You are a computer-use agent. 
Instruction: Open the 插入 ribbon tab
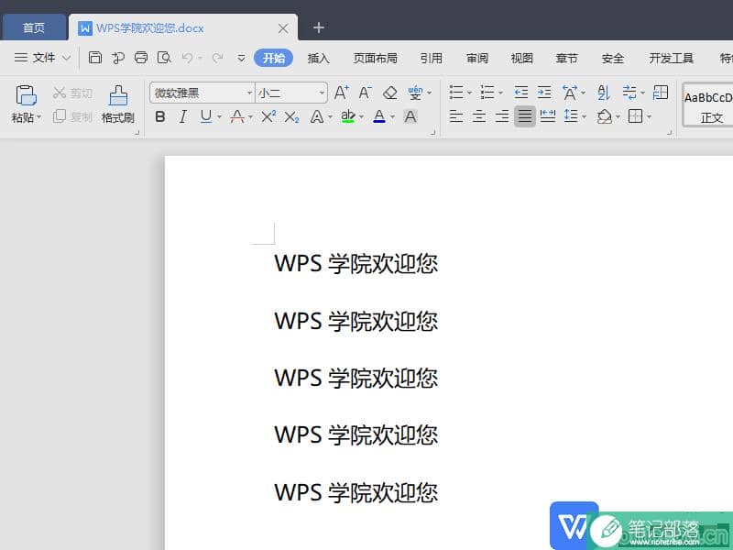coord(318,58)
